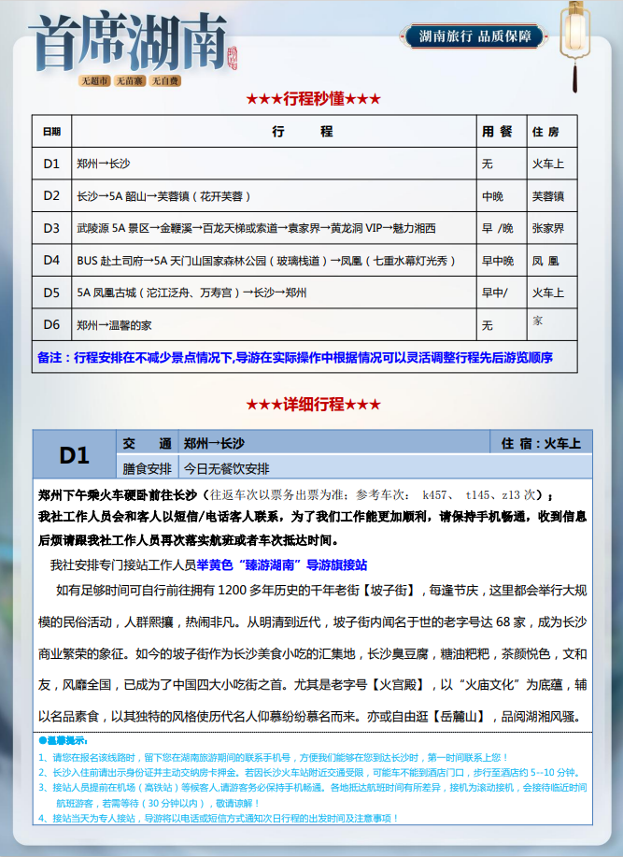Select the D2 date cell
This screenshot has height=857, width=623.
click(x=51, y=195)
